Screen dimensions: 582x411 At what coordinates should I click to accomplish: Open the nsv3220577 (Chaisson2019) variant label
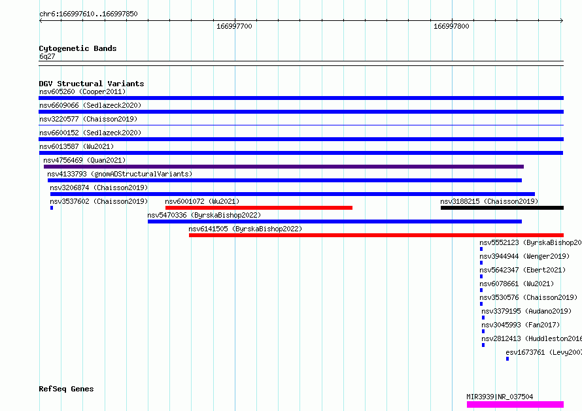[x=88, y=119]
